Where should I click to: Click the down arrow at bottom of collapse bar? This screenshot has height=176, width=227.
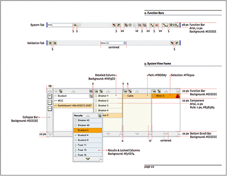click(50, 134)
